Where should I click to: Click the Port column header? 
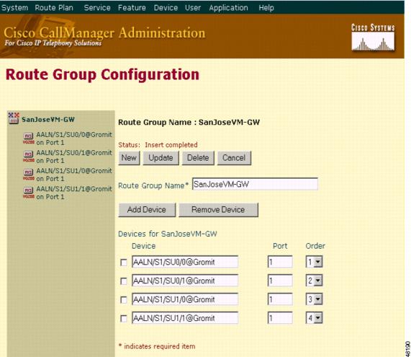click(x=280, y=246)
